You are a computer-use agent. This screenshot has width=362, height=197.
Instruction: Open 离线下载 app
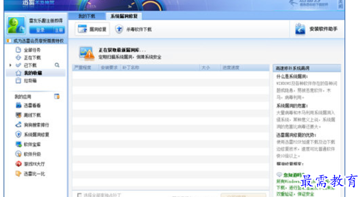pyautogui.click(x=32, y=115)
